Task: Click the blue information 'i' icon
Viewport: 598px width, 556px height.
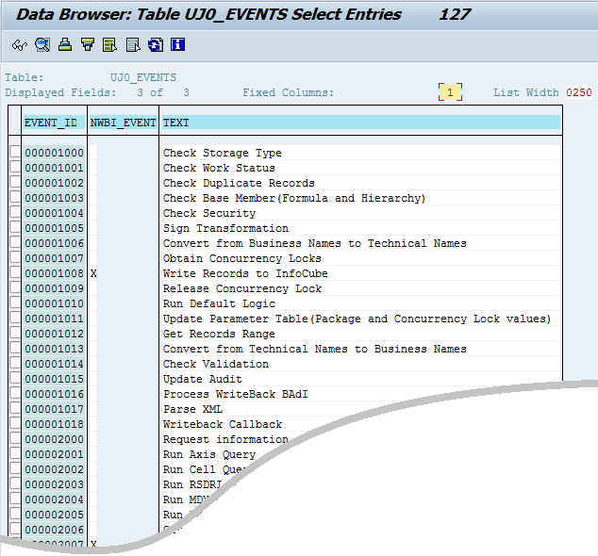Action: [177, 44]
